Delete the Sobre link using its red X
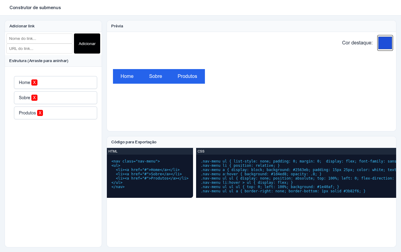This screenshot has width=401, height=252. [34, 97]
